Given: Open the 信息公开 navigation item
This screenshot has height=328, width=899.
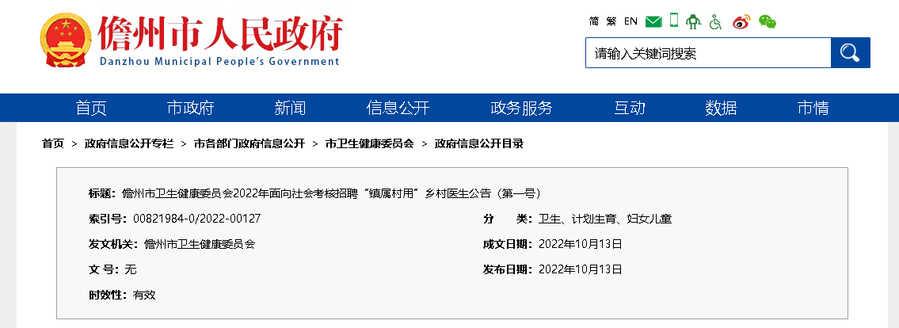Looking at the screenshot, I should pos(398,108).
